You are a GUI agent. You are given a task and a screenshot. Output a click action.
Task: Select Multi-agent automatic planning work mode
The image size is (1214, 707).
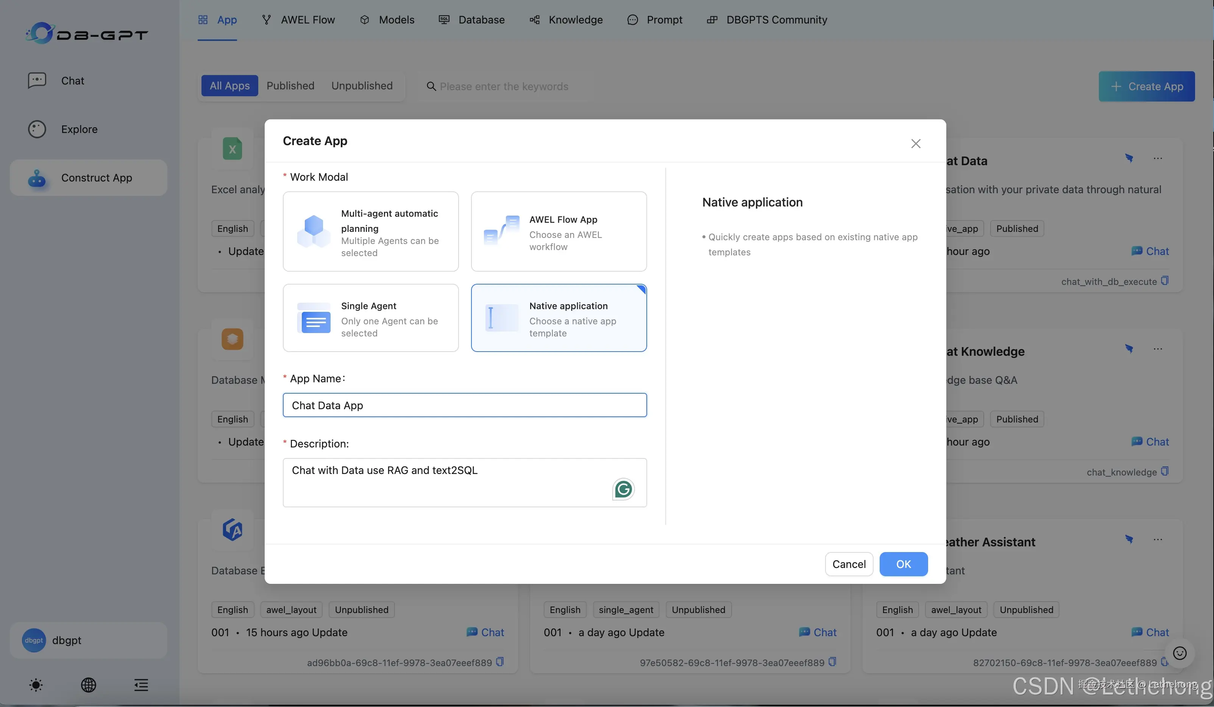[370, 231]
